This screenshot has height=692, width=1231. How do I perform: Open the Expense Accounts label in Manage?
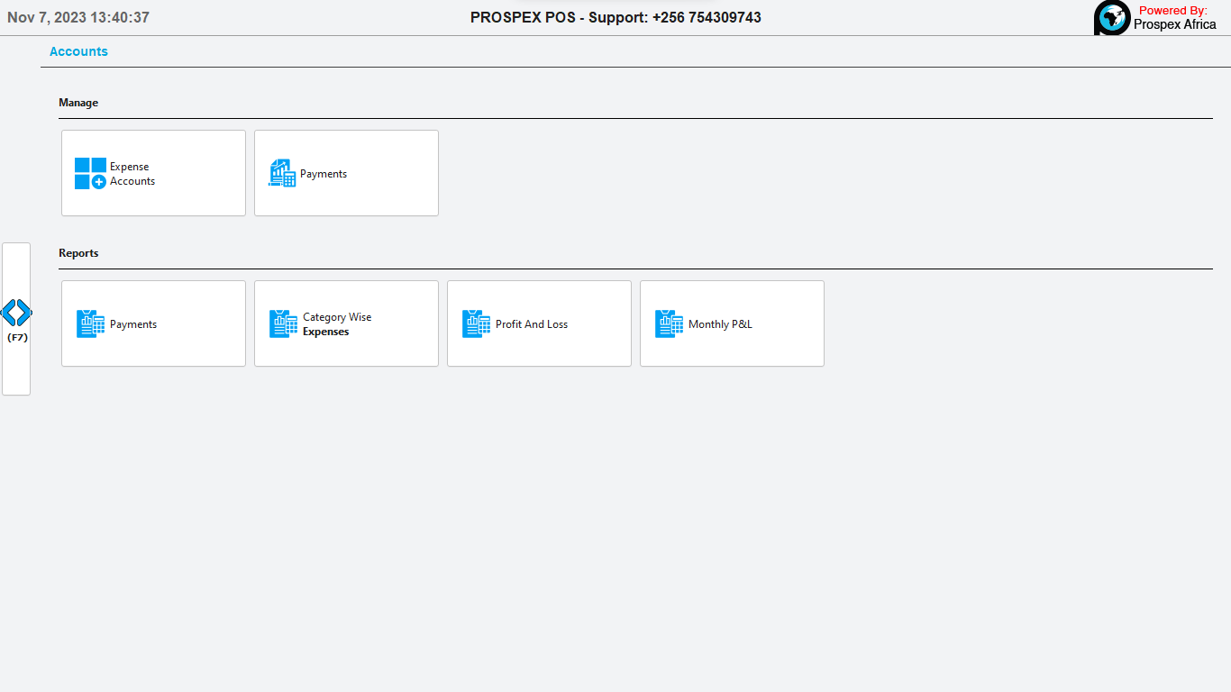click(132, 174)
